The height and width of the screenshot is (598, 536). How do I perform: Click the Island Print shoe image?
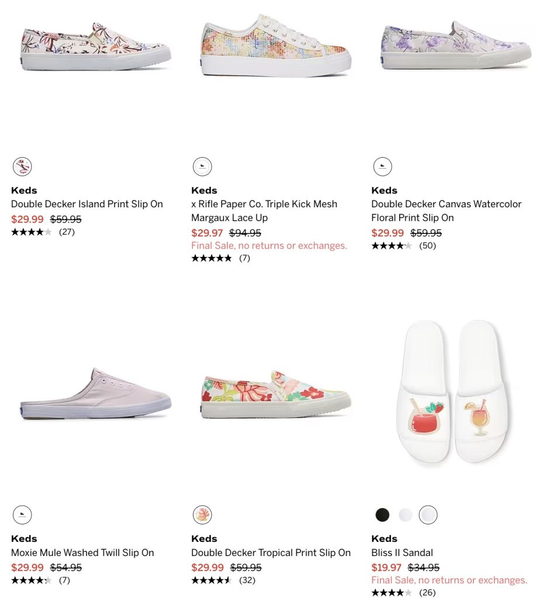pyautogui.click(x=96, y=47)
